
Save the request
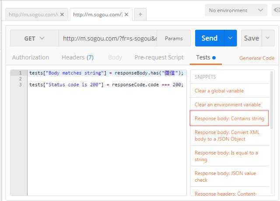tap(252, 38)
